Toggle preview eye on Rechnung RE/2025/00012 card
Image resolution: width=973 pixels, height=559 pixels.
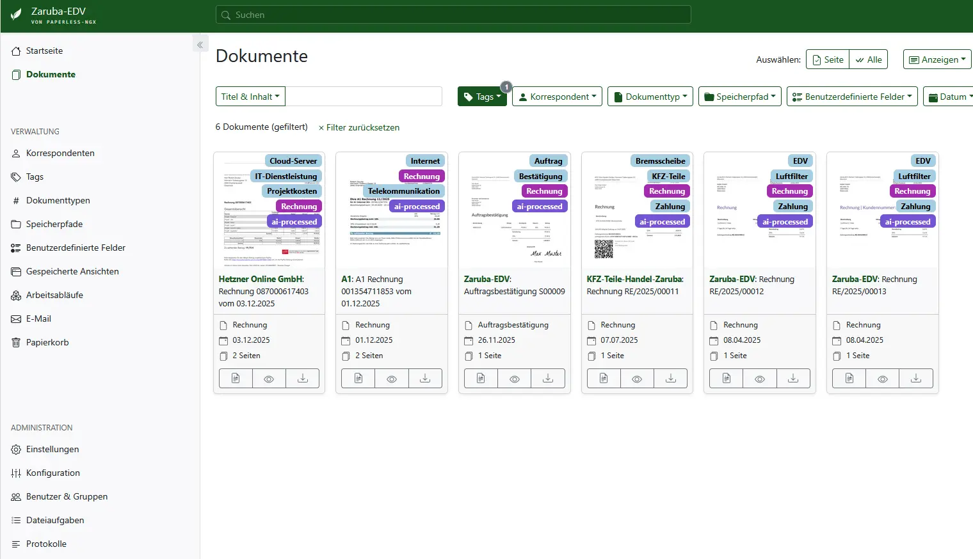pyautogui.click(x=760, y=379)
